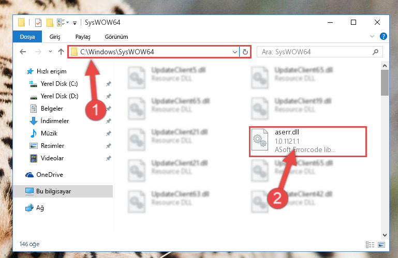Viewport: 398px width, 258px height.
Task: Click the Back navigation arrow
Action: click(23, 52)
